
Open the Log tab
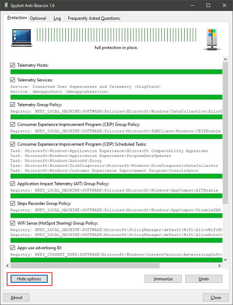[57, 18]
